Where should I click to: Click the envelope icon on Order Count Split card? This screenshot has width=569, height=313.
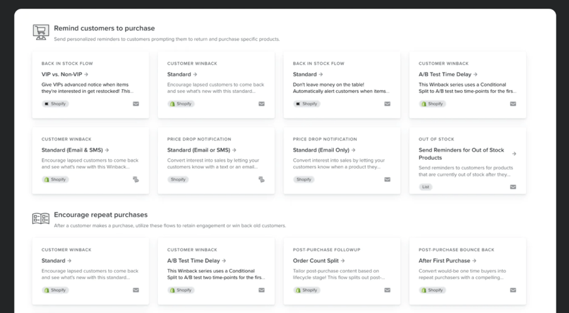tap(387, 290)
